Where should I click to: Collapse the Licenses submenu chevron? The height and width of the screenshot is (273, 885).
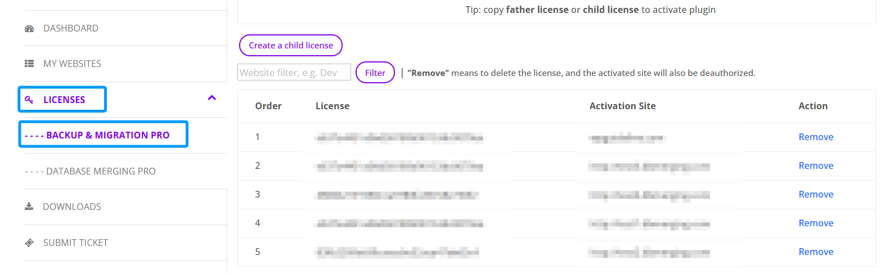point(212,98)
